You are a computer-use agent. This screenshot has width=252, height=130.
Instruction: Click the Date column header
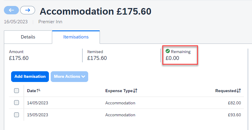(x=31, y=91)
